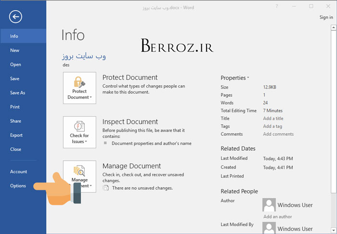The width and height of the screenshot is (337, 234).
Task: Click the Sign in link
Action: point(326,17)
